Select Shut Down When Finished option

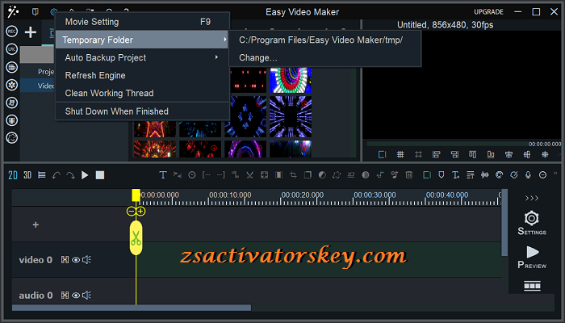tap(142, 111)
